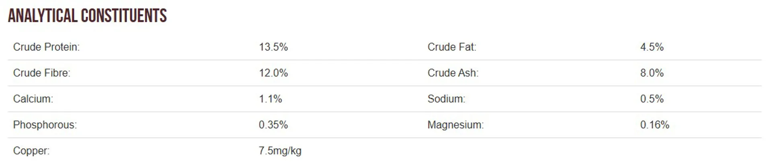The image size is (772, 166).
Task: Click the 4.5% crude fat value
Action: tap(652, 47)
